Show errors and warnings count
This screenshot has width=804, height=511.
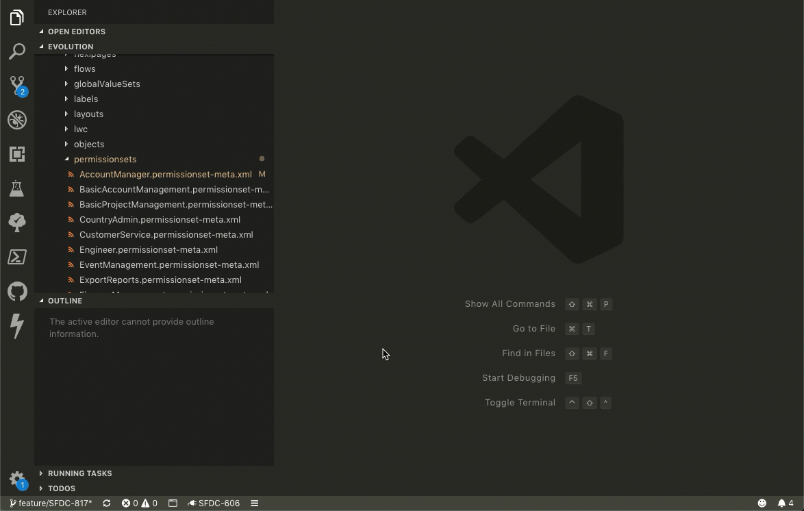click(140, 503)
